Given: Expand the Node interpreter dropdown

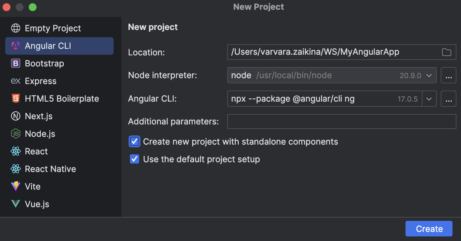Looking at the screenshot, I should point(429,76).
